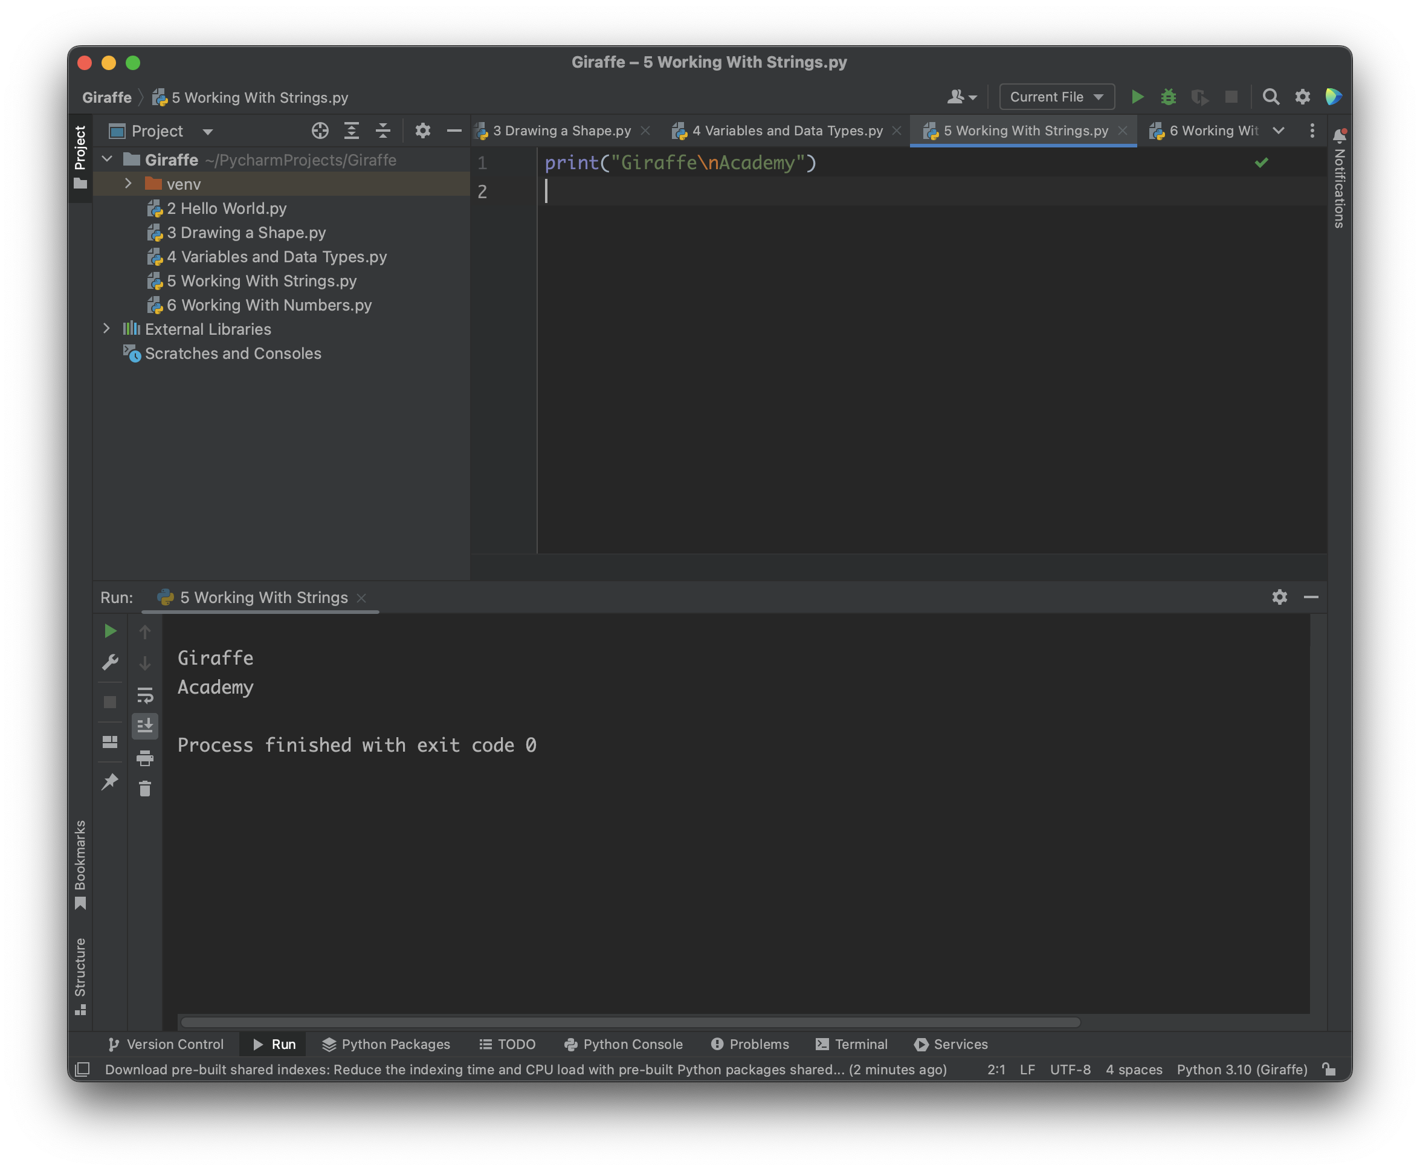
Task: Expand External Libraries node
Action: click(106, 329)
